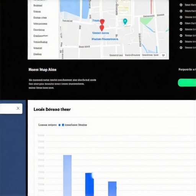This screenshot has width=196, height=196.
Task: Close the left panel with the X icon
Action: point(18,108)
